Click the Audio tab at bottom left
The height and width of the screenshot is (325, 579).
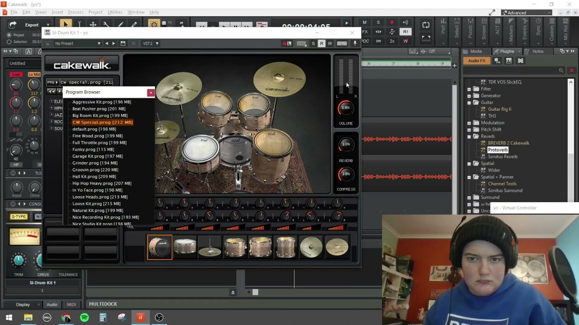[52, 304]
